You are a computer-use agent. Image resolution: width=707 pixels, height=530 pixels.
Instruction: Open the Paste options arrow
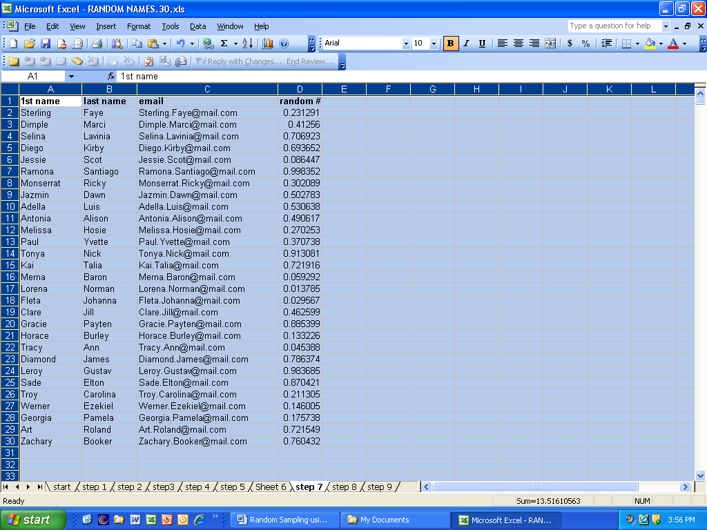164,43
